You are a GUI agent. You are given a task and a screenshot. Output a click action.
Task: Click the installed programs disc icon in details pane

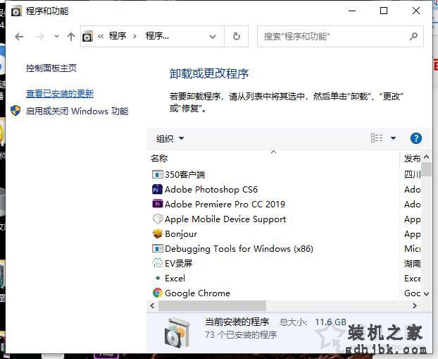pos(177,332)
